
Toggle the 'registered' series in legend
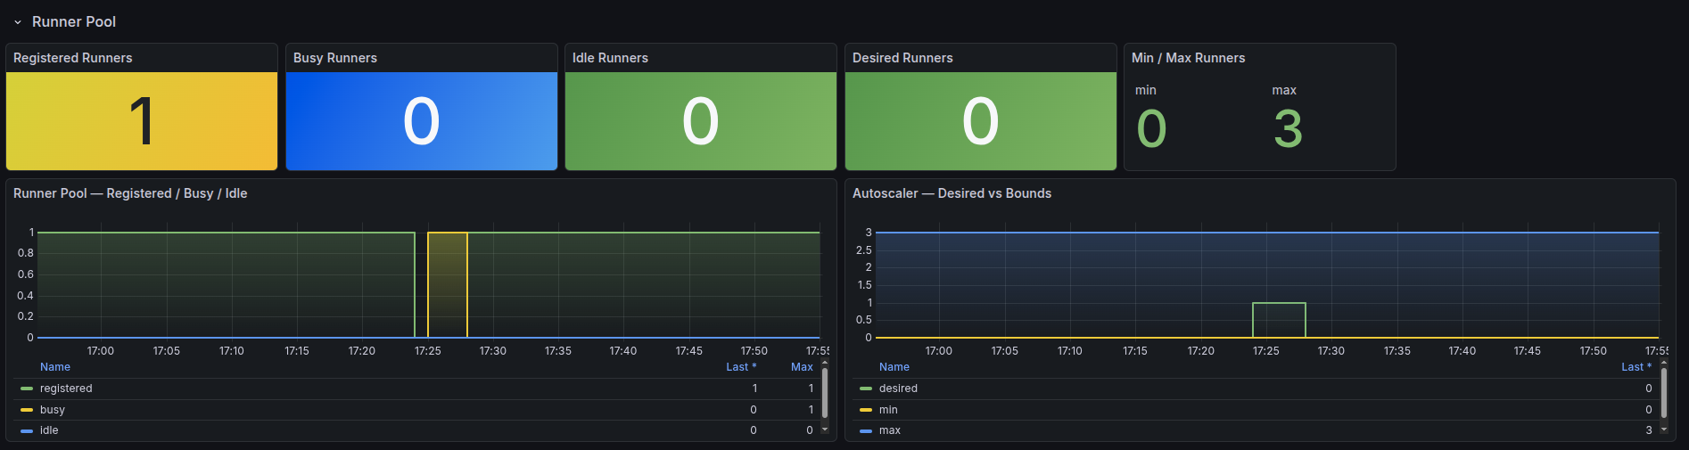[x=66, y=389]
